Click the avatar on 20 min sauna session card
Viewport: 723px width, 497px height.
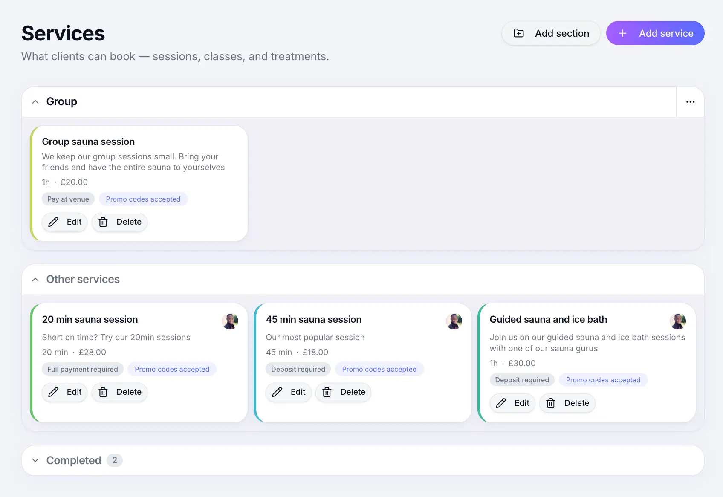(230, 321)
